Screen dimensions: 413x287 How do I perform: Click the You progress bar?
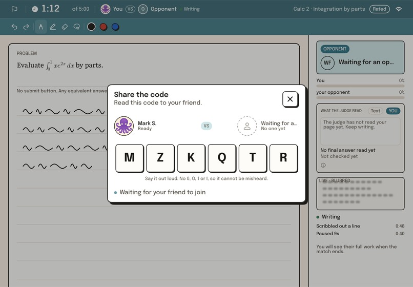click(x=360, y=86)
